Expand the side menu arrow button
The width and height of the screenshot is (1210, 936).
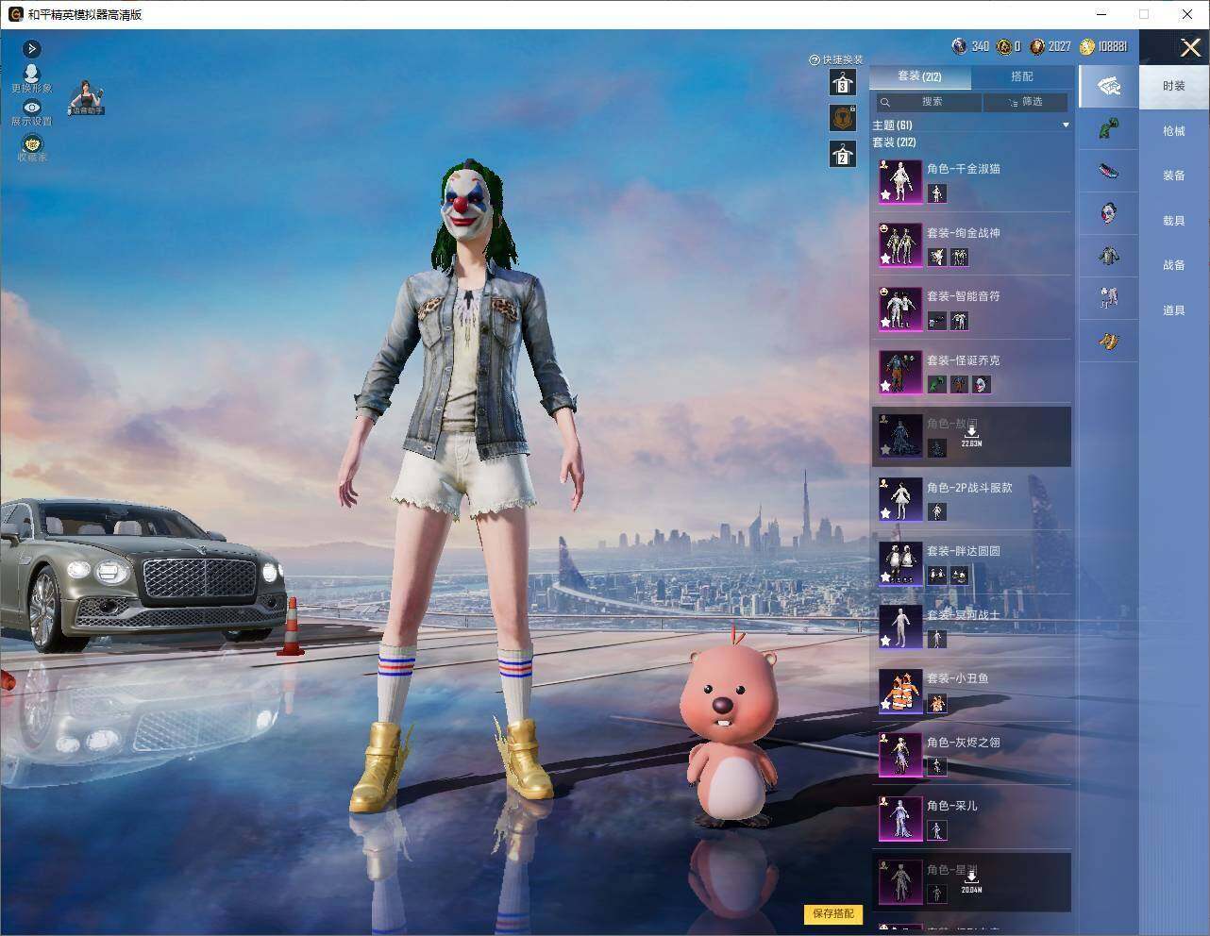(x=31, y=48)
